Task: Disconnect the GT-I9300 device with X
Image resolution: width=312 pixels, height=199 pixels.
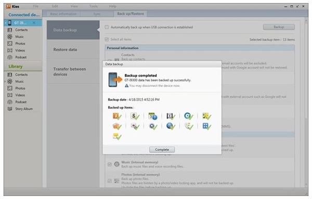Action: (x=34, y=23)
